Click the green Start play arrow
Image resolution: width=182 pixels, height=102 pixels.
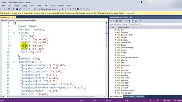pyautogui.click(x=39, y=9)
